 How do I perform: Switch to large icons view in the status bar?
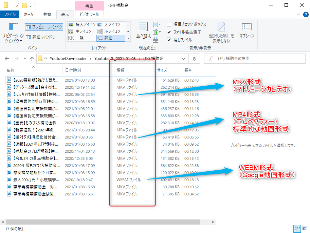tap(305, 229)
